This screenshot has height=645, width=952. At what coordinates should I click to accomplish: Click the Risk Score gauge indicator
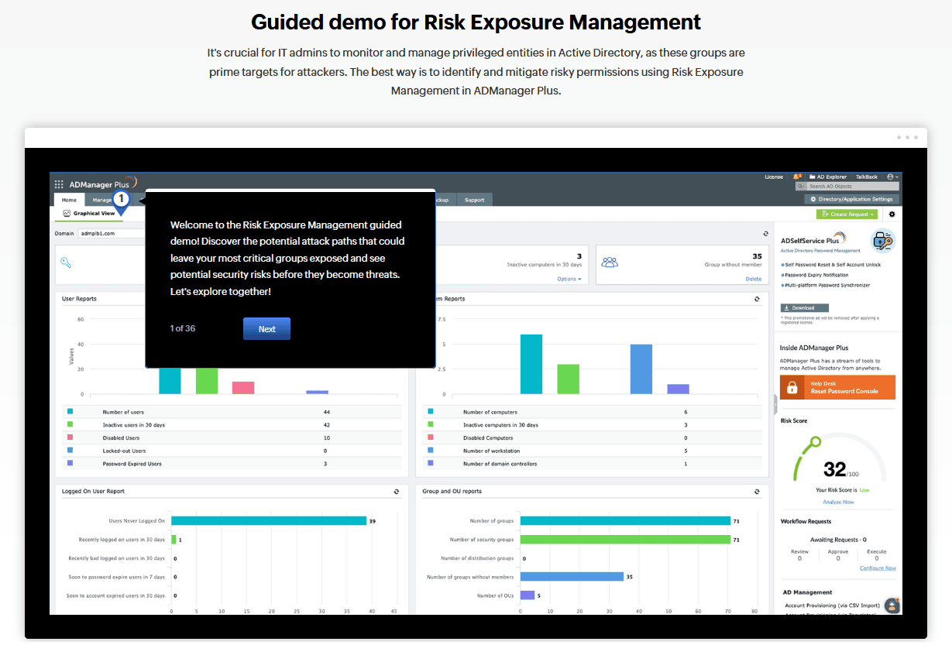click(814, 443)
